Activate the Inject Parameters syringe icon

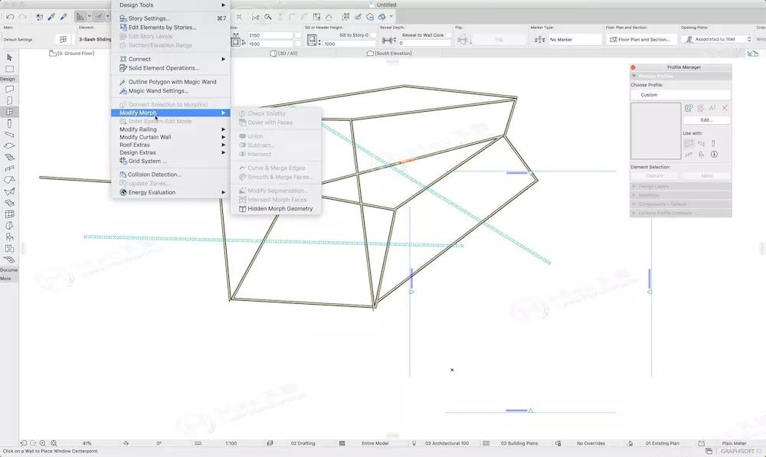click(x=64, y=17)
